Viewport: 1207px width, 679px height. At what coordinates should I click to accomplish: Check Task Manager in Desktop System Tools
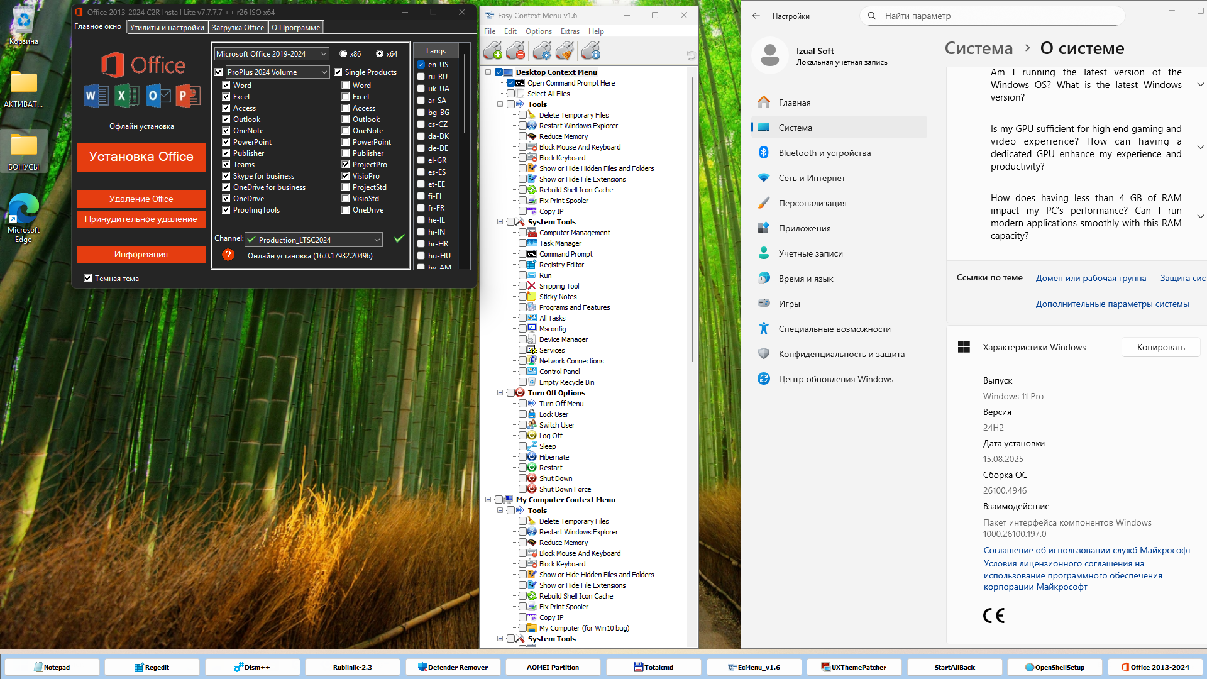click(x=522, y=243)
